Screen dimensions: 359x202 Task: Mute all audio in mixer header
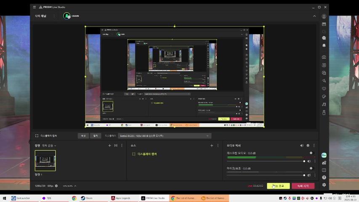(x=302, y=146)
